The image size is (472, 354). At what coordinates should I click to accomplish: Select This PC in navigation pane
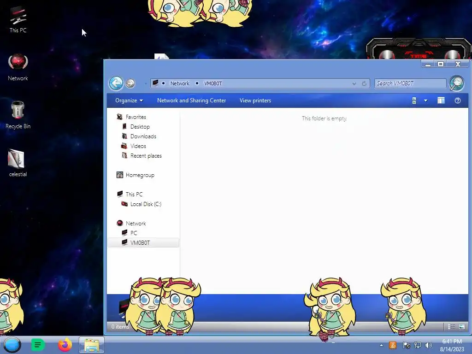pyautogui.click(x=134, y=195)
